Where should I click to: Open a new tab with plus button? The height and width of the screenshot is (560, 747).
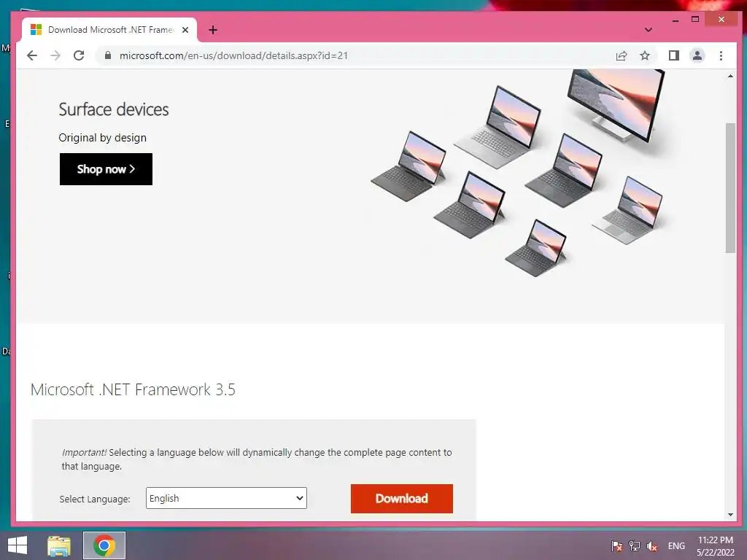click(x=213, y=30)
